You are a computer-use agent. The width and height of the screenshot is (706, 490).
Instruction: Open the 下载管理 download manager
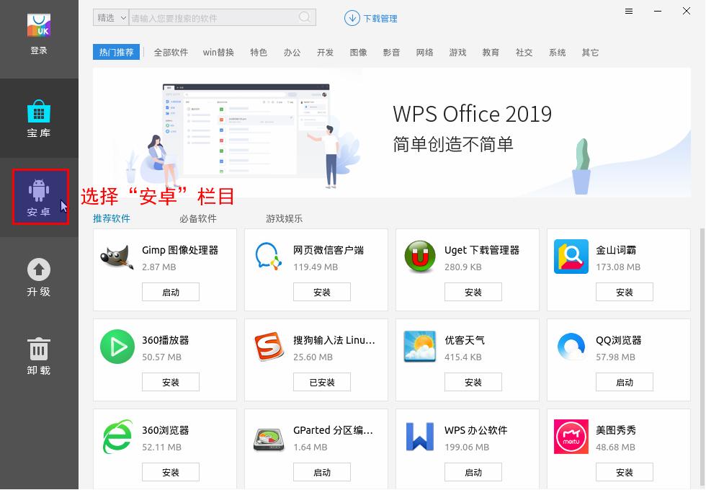click(370, 19)
